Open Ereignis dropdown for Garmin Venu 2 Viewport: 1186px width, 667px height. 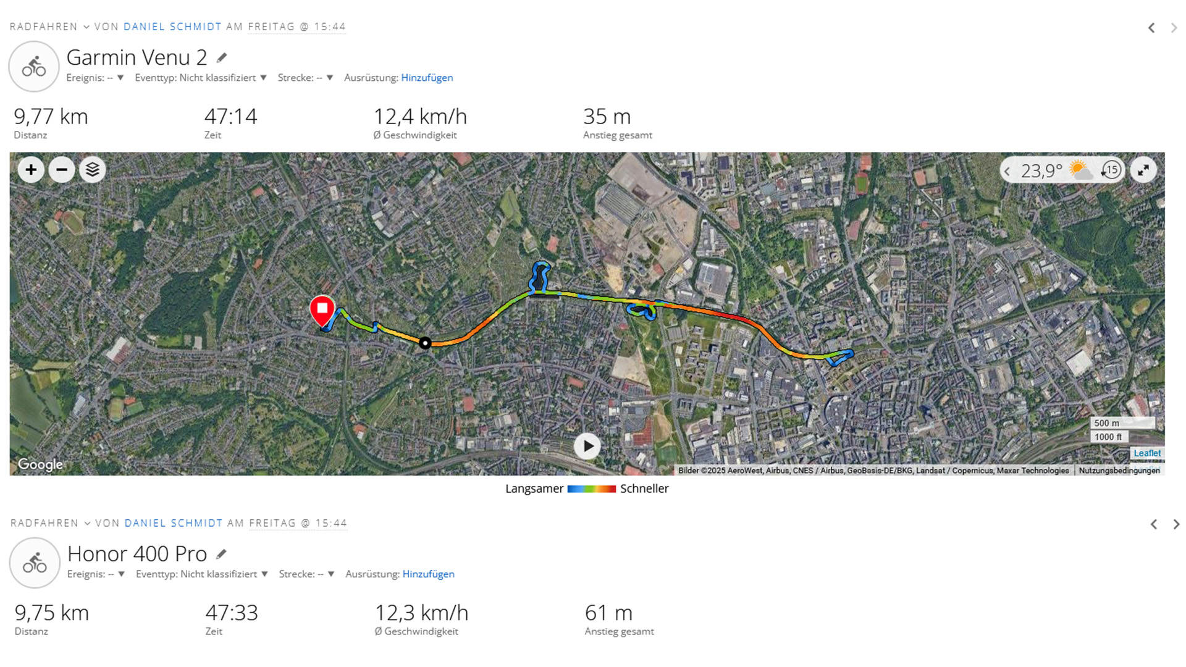[96, 78]
